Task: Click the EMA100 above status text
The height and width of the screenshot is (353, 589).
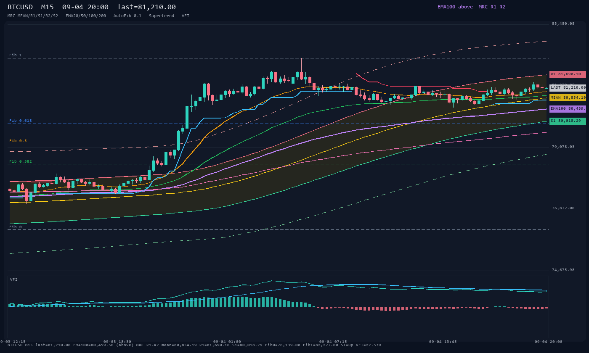Action: click(x=455, y=7)
